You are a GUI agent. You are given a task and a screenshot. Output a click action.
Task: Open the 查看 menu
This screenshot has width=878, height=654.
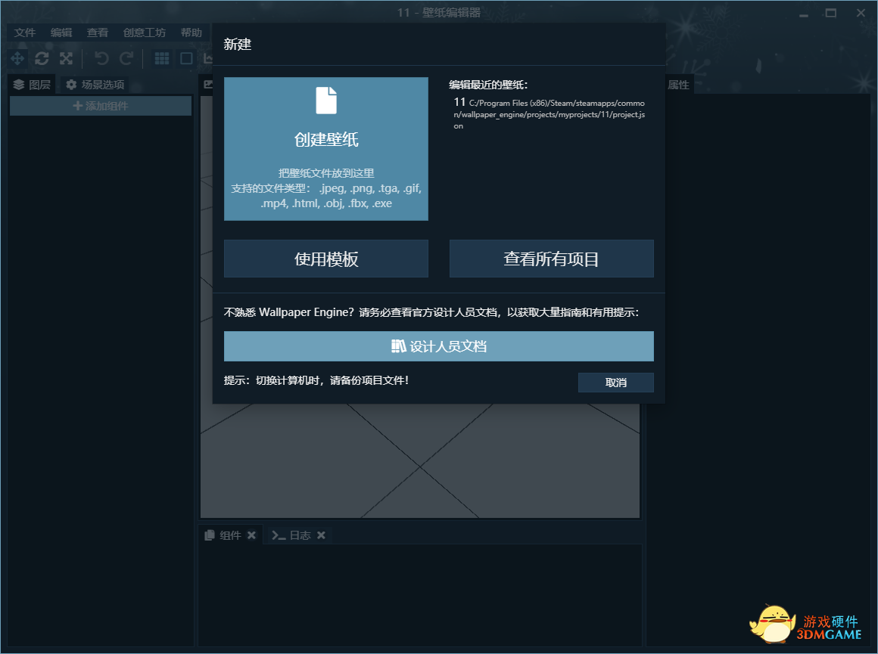[98, 33]
